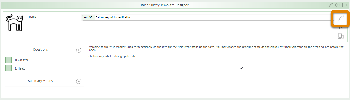This screenshot has width=350, height=100.
Task: Click the green square before Health
Action: click(9, 68)
